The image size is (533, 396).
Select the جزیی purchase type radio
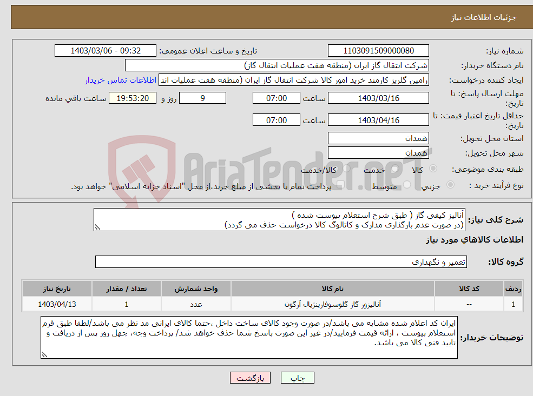(450, 185)
